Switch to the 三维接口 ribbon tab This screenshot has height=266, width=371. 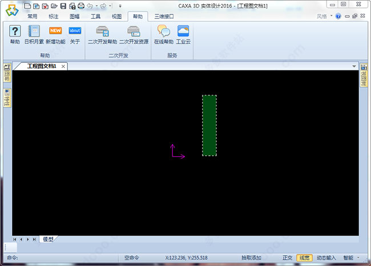tap(164, 16)
